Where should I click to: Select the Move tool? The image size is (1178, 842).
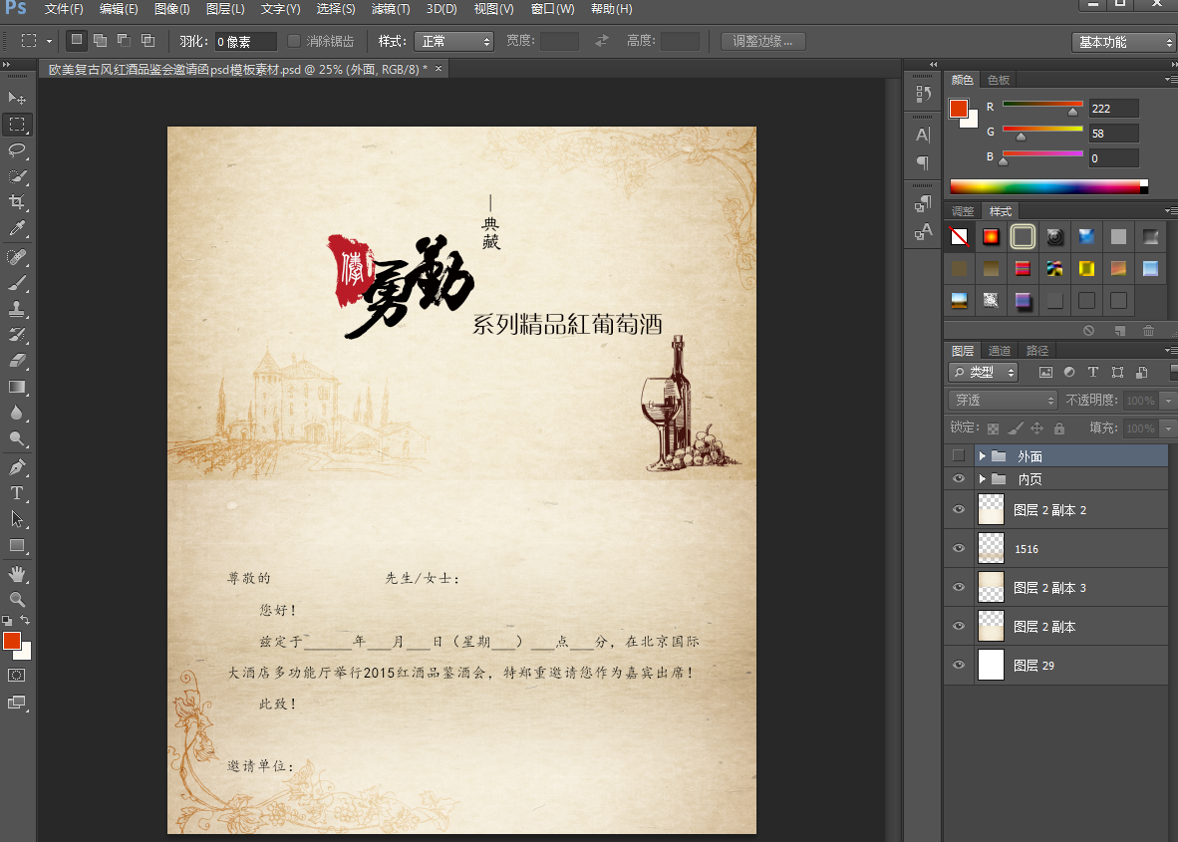pos(17,98)
